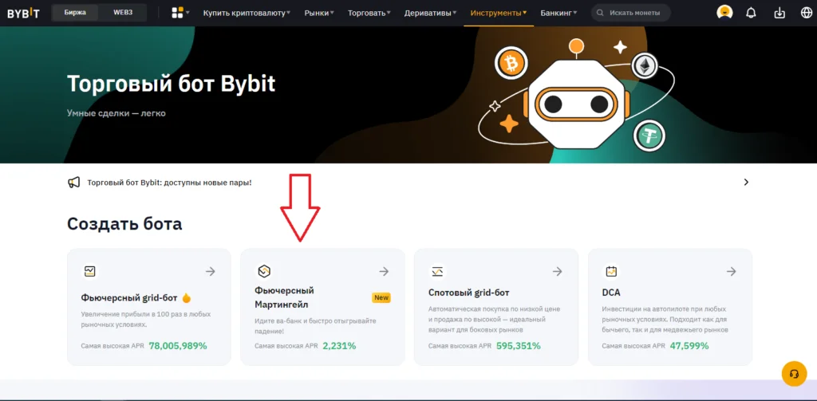
Task: Click the megaphone announcement icon
Action: tap(74, 183)
